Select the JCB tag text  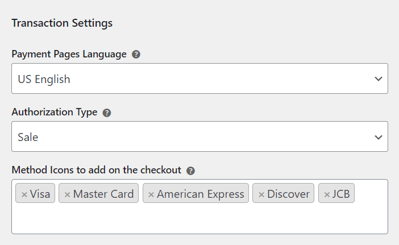[x=341, y=194]
